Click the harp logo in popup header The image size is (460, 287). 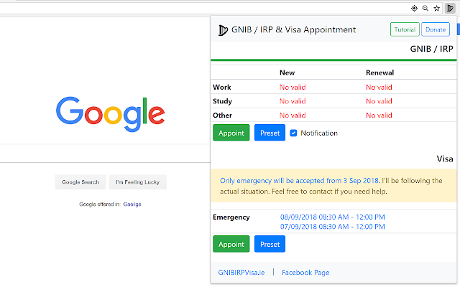coord(223,30)
